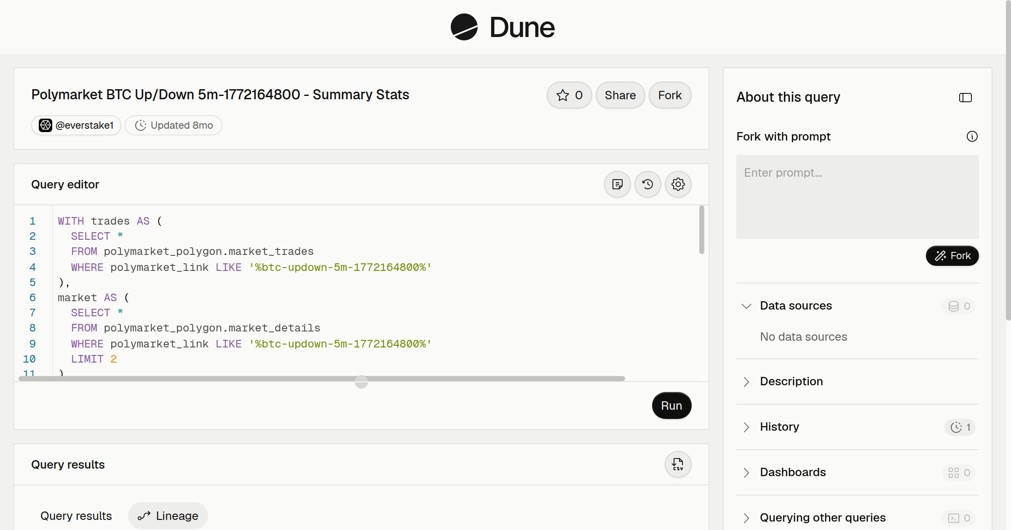Click the History count badge
Image resolution: width=1011 pixels, height=530 pixels.
coord(960,427)
